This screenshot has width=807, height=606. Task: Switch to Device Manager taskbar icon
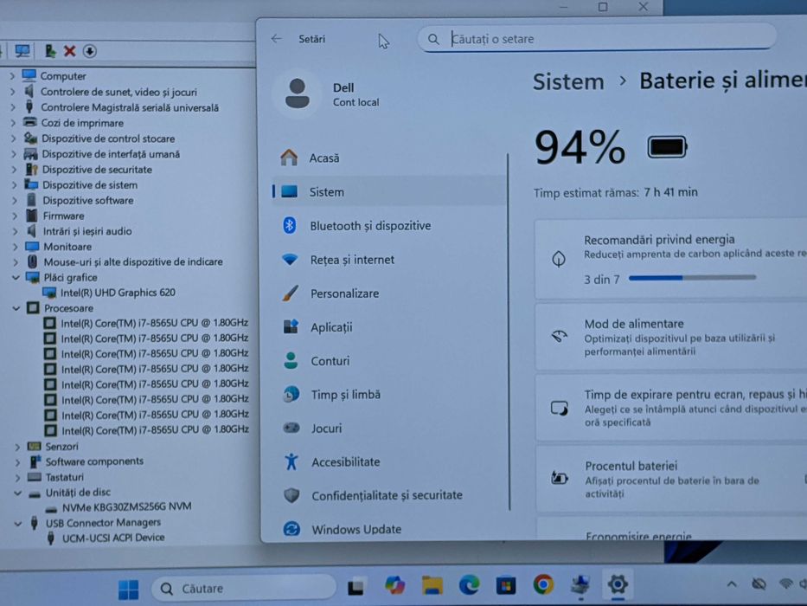click(x=580, y=585)
